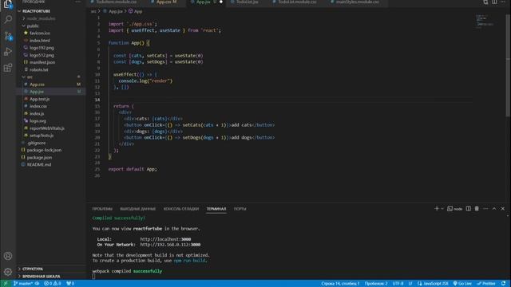Place cursor on empty line 14
Screen dimensions: 511x287
coord(290,100)
